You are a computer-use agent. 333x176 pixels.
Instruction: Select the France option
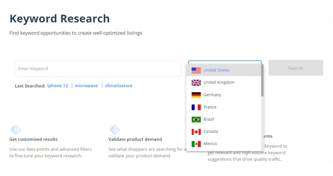(210, 107)
